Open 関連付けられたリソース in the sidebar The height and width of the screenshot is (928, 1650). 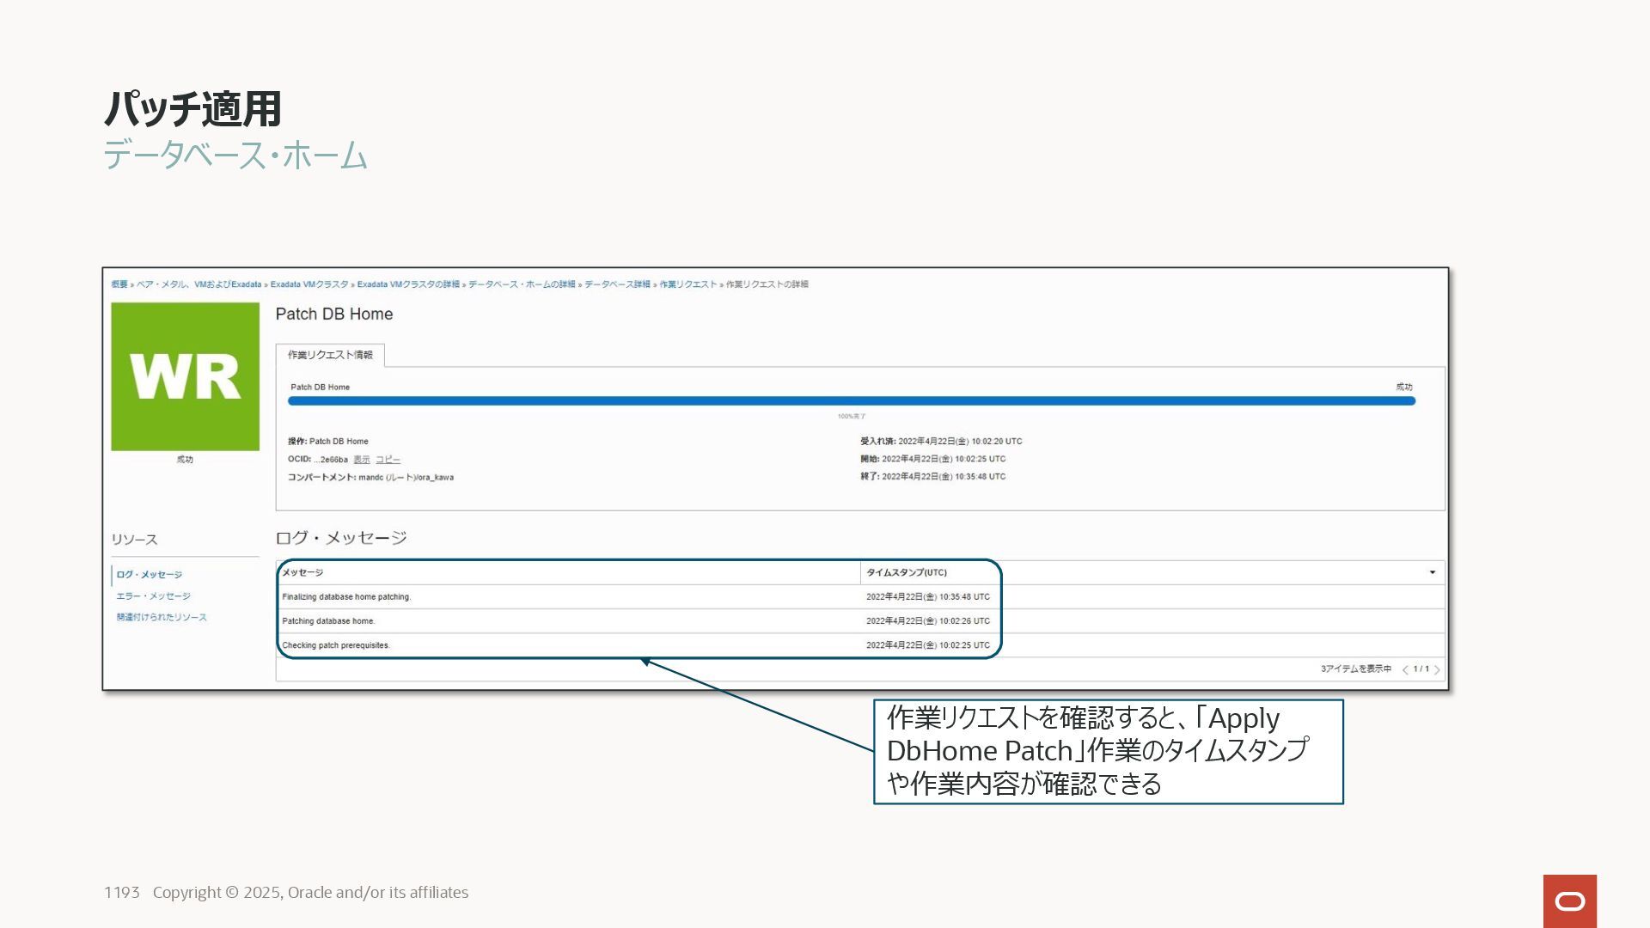click(x=162, y=617)
